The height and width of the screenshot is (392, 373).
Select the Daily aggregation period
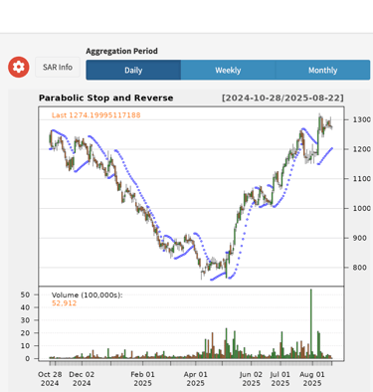(133, 70)
